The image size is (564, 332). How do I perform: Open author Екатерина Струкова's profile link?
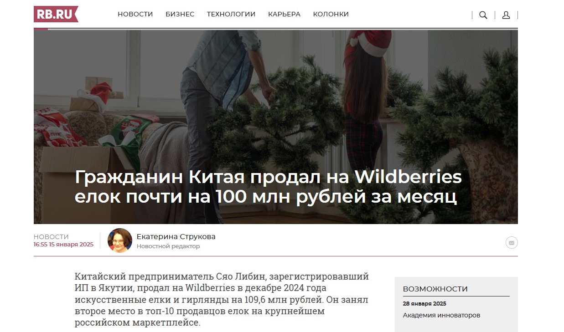(x=176, y=237)
